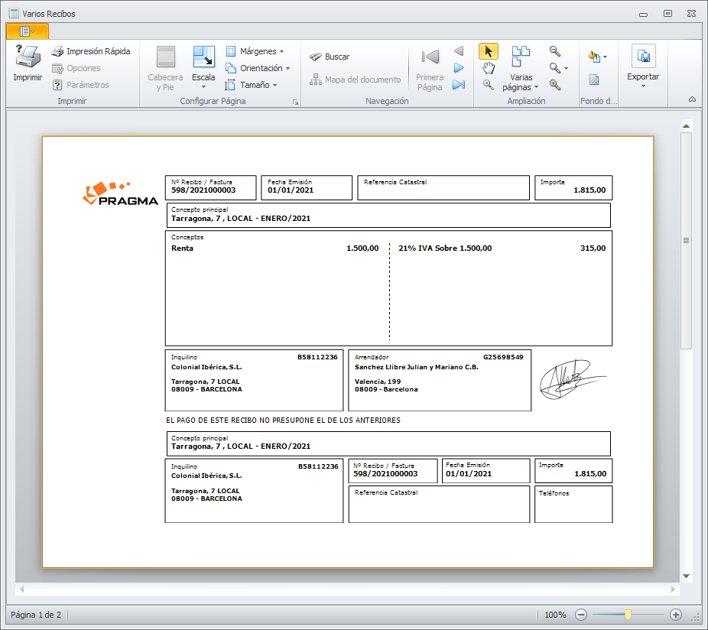Open print Opciones

(x=76, y=68)
